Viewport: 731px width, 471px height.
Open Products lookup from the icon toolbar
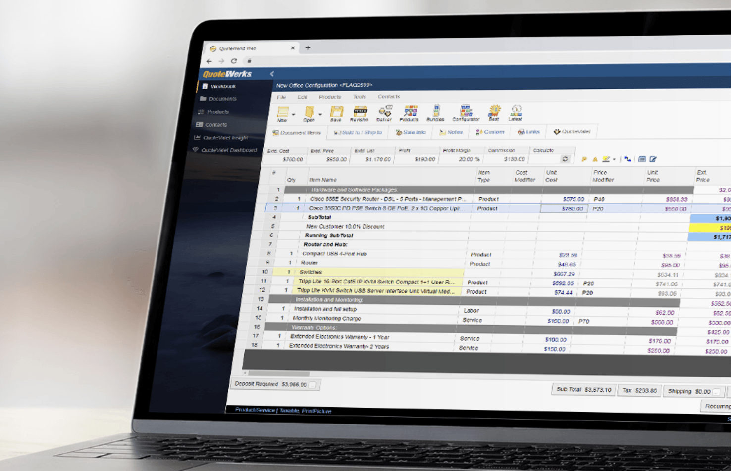pyautogui.click(x=410, y=113)
